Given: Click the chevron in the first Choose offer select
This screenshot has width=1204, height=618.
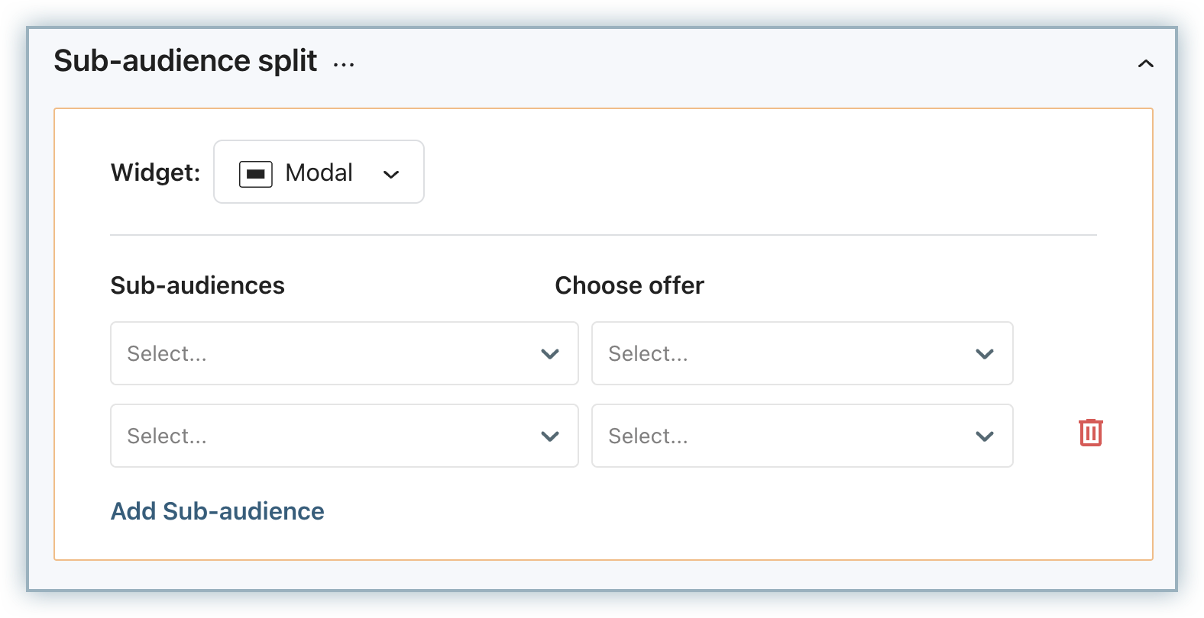Looking at the screenshot, I should coord(985,354).
